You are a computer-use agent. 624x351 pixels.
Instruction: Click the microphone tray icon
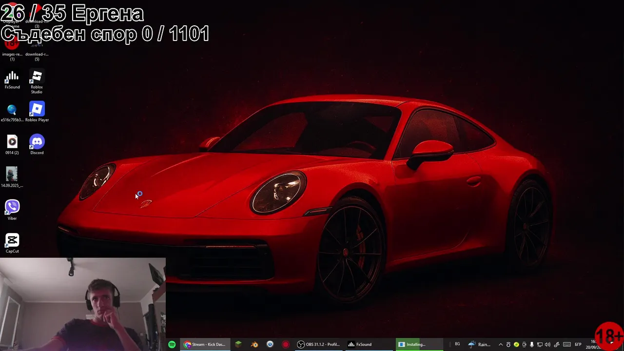point(532,345)
